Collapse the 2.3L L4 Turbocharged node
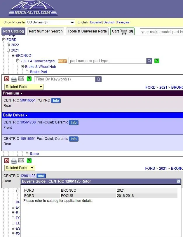The image size is (183, 237). click(18, 61)
